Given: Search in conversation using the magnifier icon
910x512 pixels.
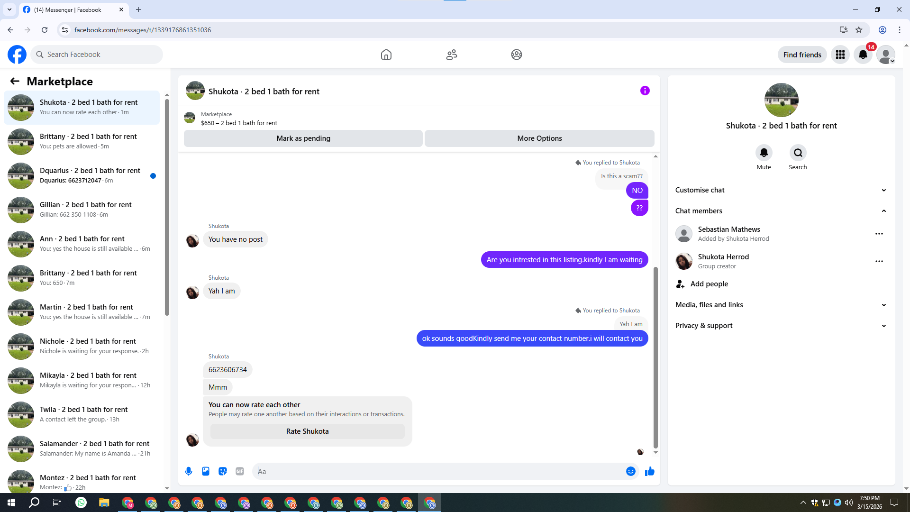Looking at the screenshot, I should point(798,153).
